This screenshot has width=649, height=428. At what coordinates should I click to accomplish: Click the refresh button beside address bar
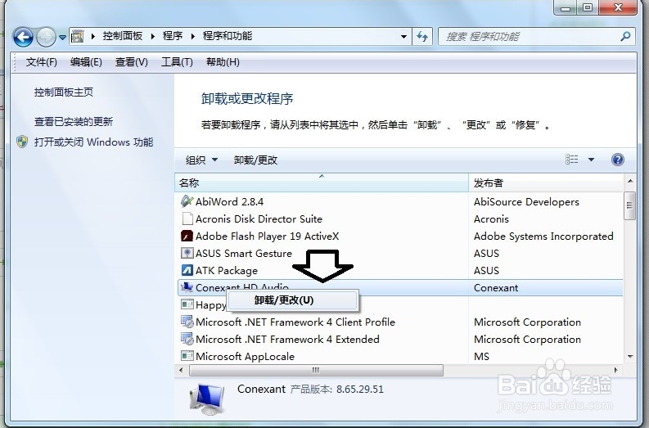[x=422, y=37]
